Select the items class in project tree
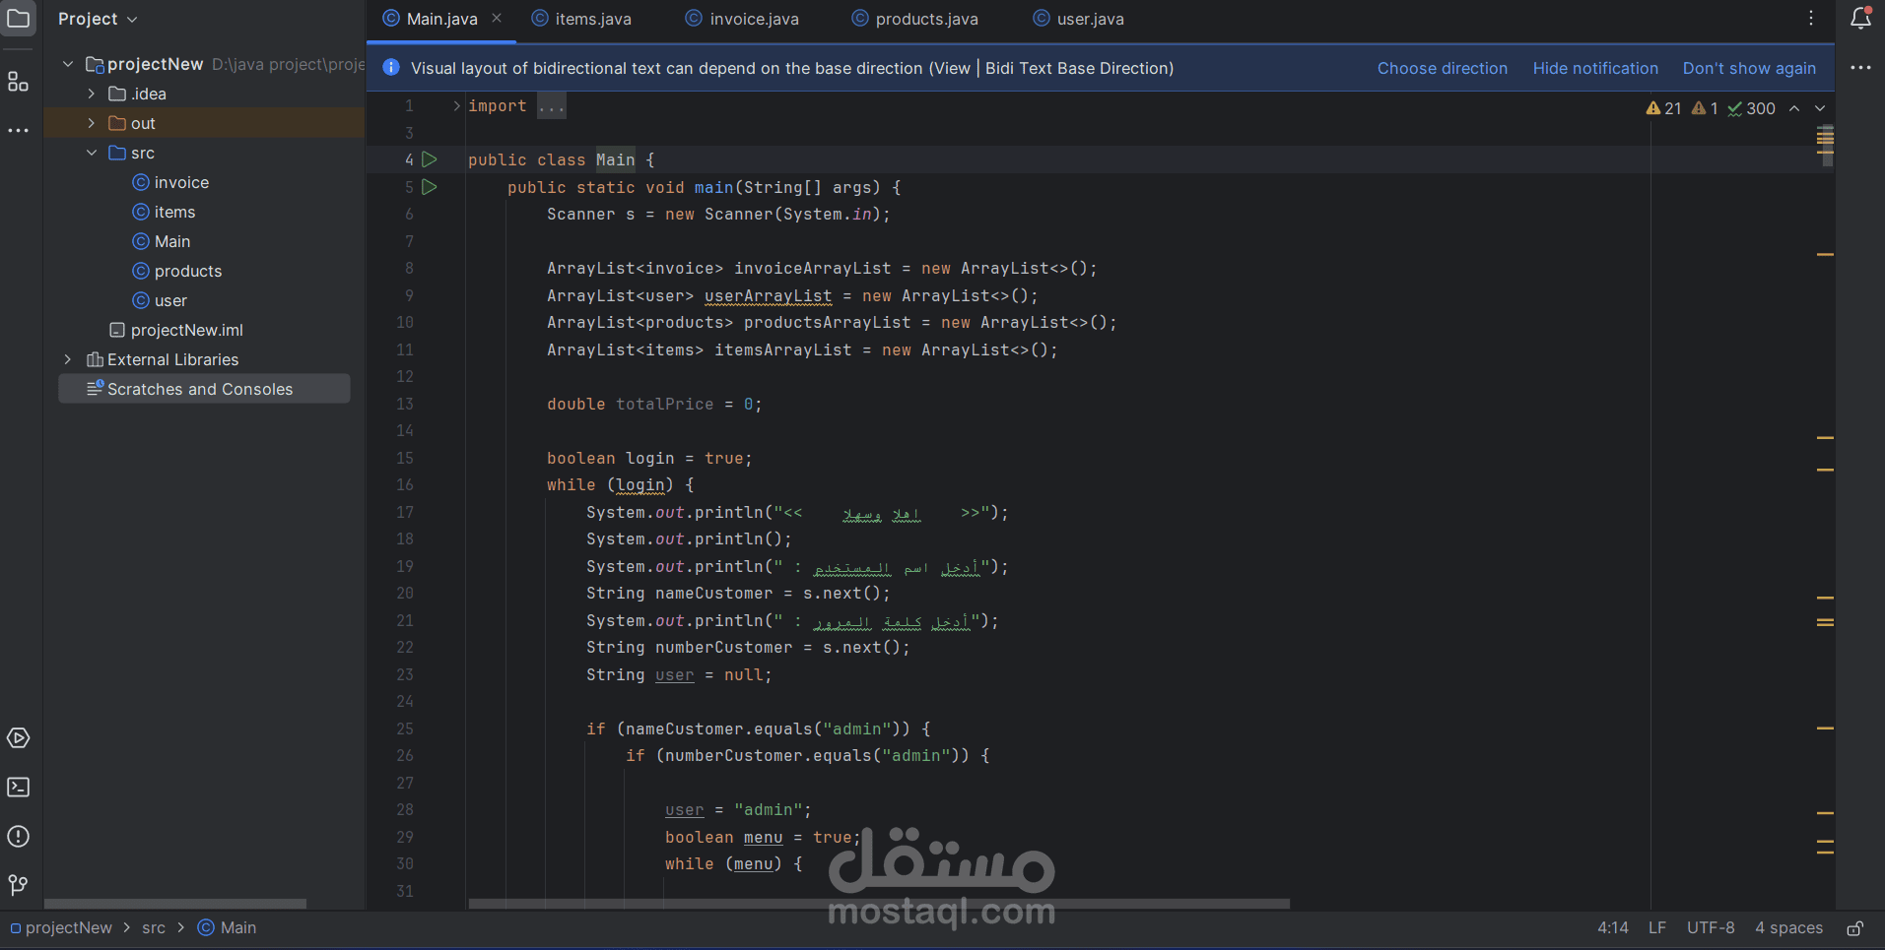The image size is (1885, 950). 164,212
